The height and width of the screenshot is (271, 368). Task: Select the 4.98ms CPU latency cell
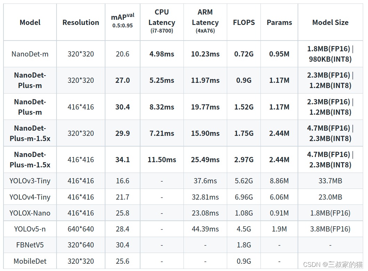coord(162,54)
